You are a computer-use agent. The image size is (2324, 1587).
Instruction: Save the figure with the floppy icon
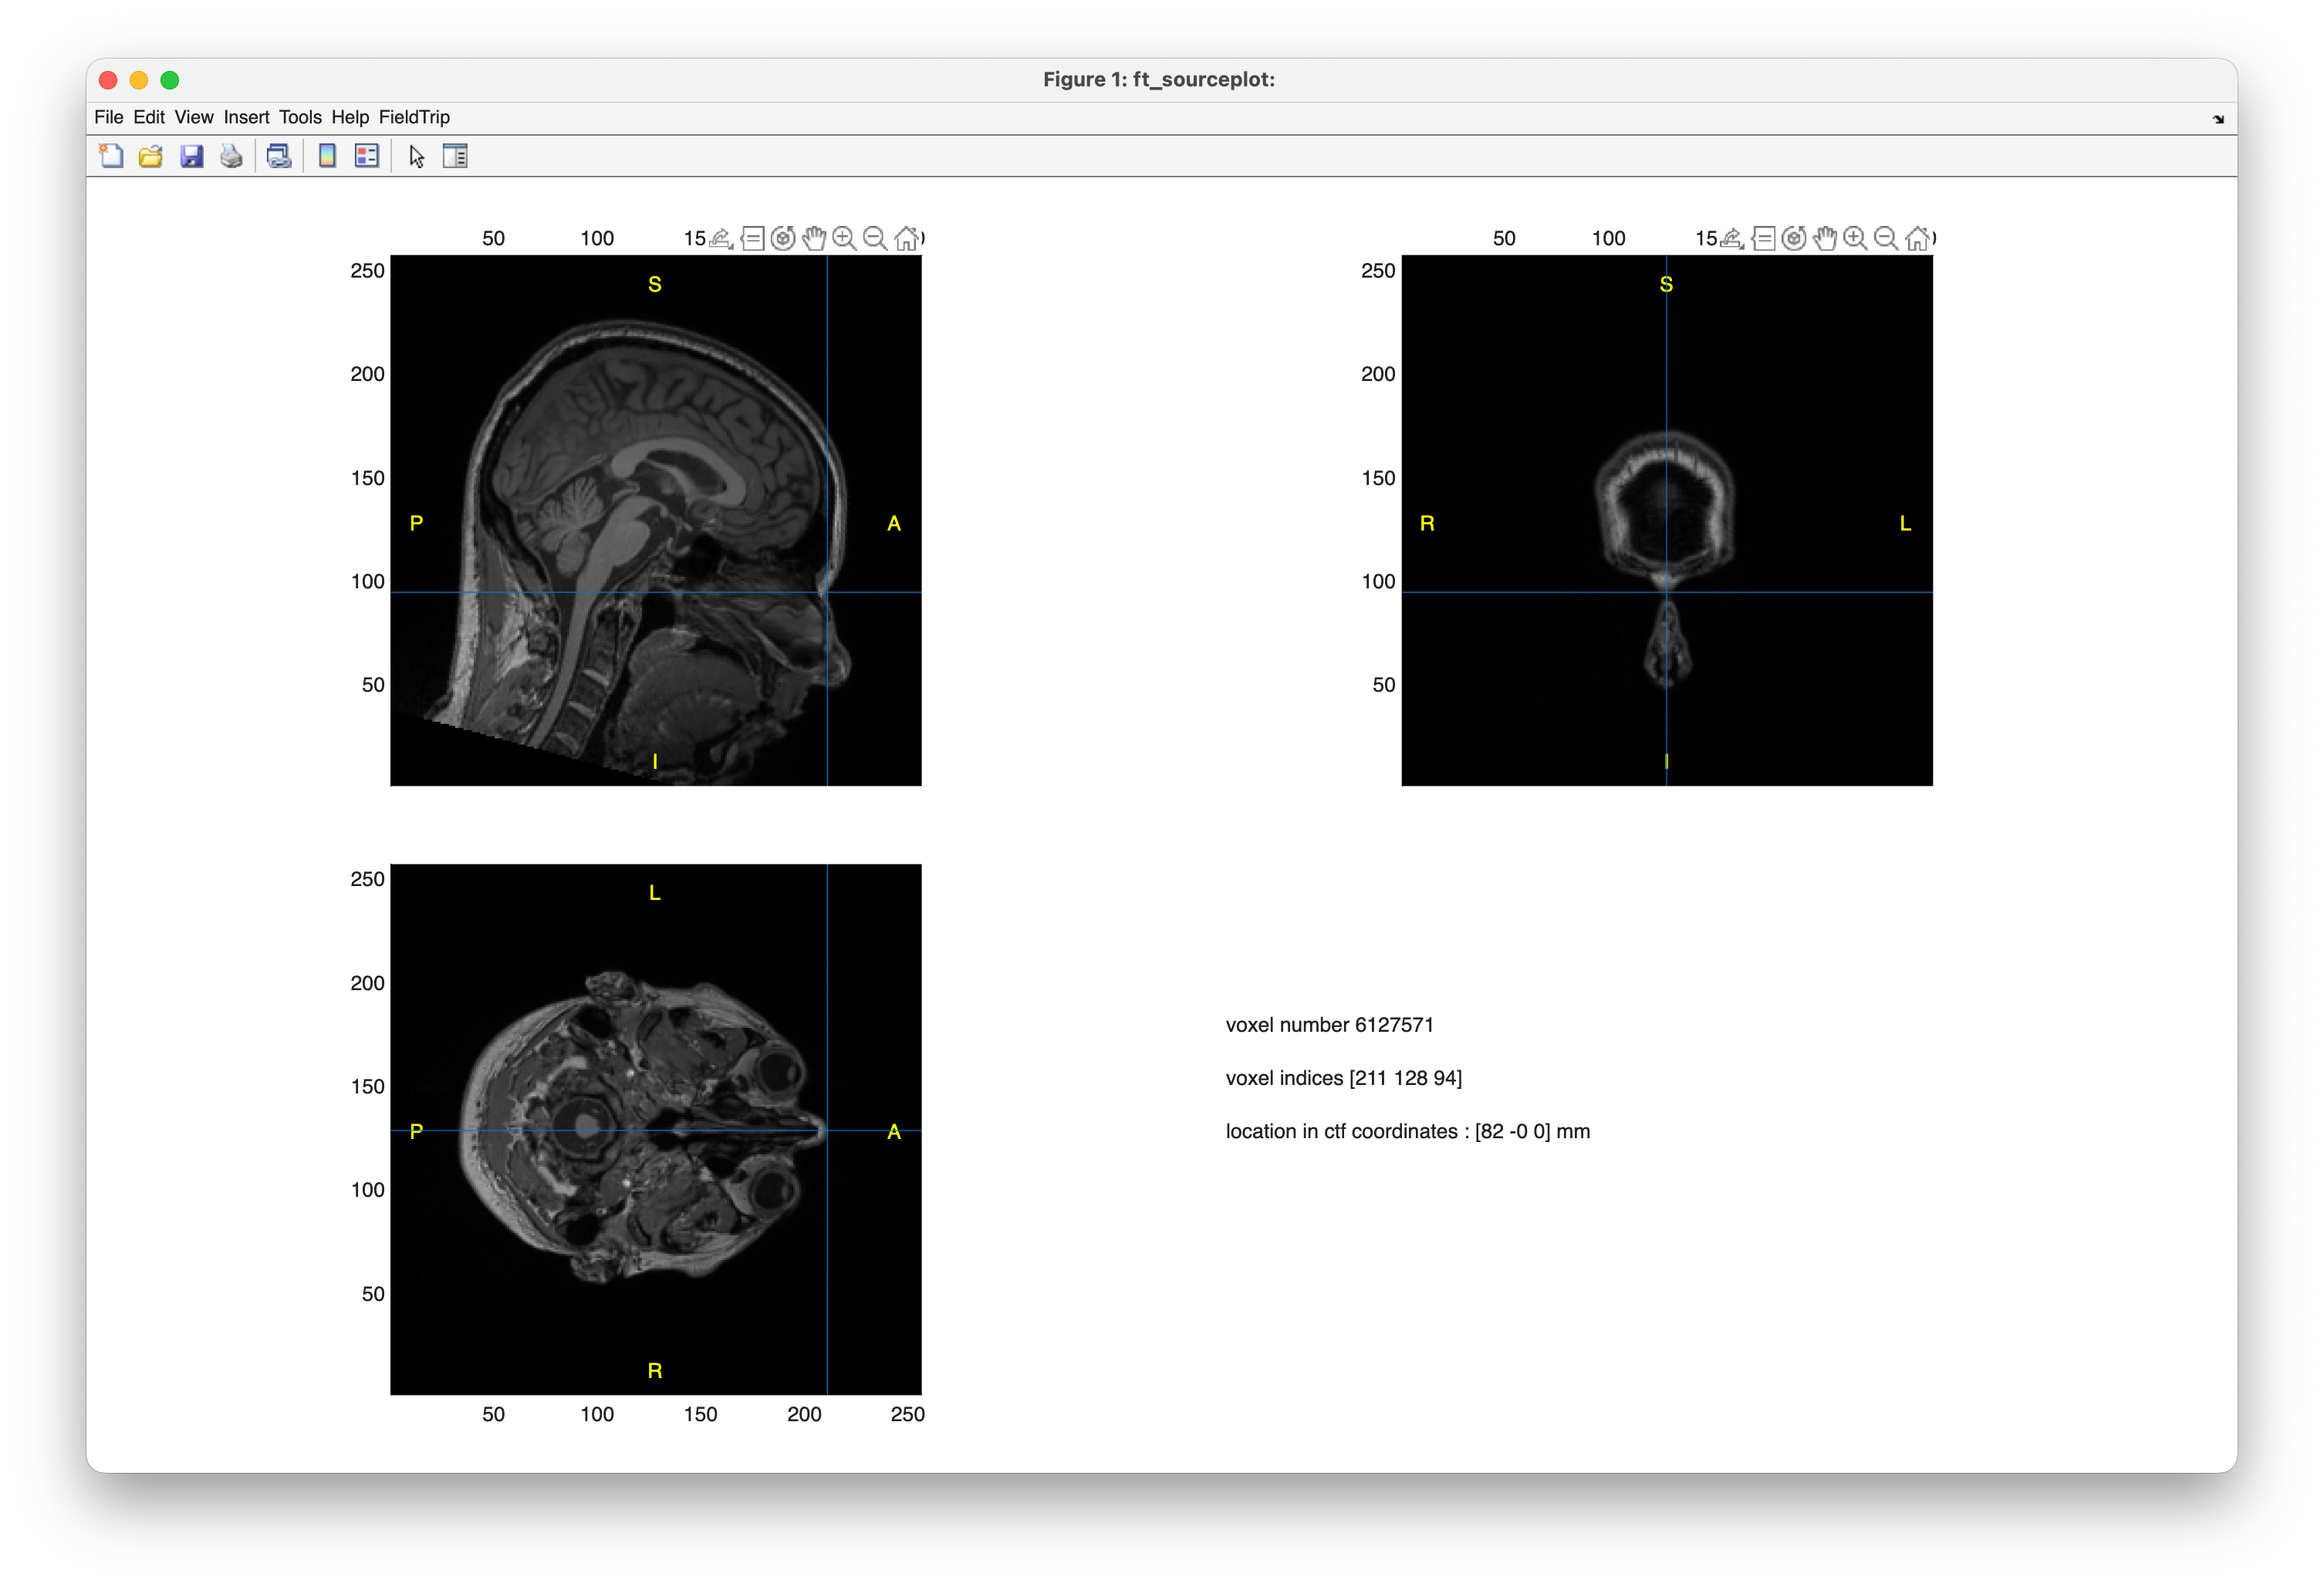[191, 157]
